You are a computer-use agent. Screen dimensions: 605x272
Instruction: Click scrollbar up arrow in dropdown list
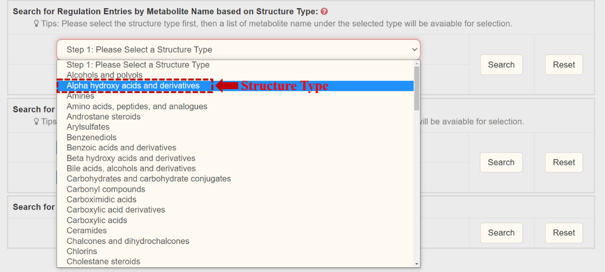pos(417,64)
